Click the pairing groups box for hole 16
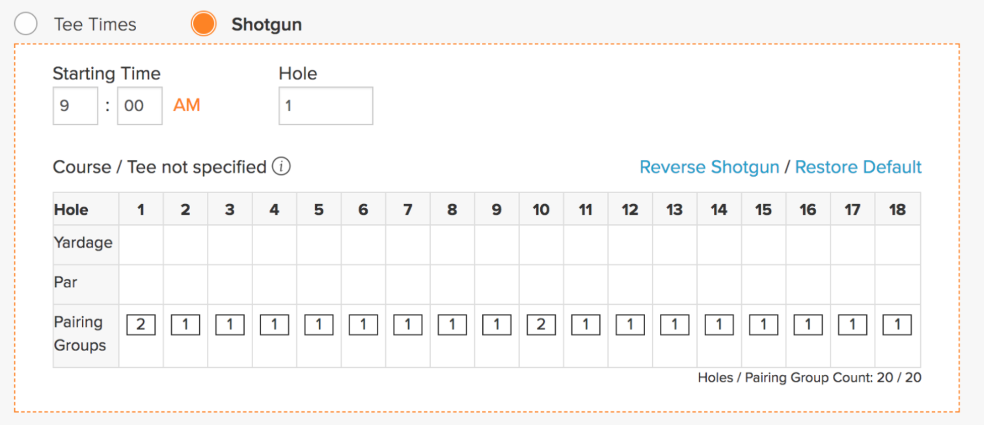This screenshot has width=984, height=425. [x=808, y=325]
